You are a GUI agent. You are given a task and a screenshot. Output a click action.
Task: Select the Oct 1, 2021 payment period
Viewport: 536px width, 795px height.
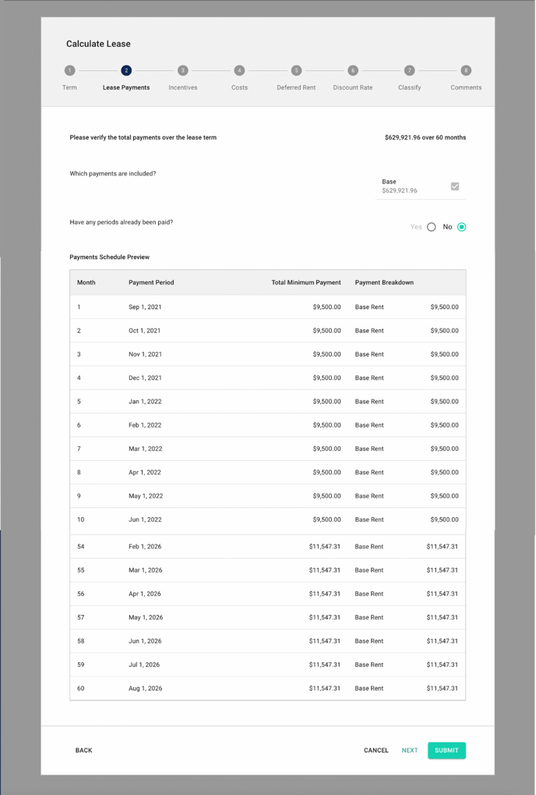[x=145, y=331]
